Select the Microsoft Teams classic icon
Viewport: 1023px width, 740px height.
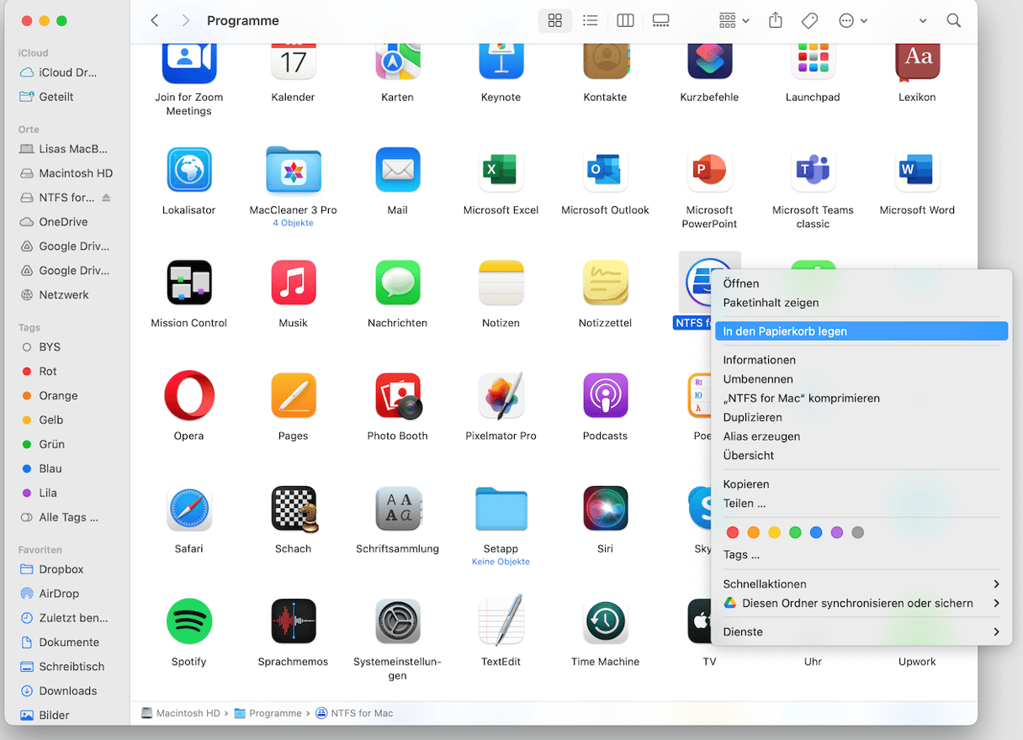[813, 171]
